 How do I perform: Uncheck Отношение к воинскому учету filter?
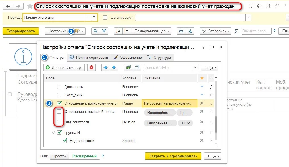59,103
